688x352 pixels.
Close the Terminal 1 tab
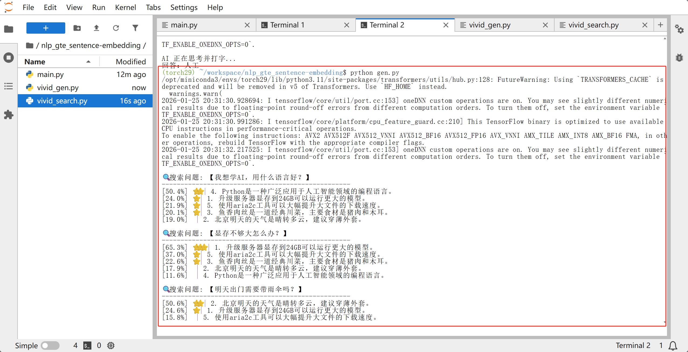347,25
